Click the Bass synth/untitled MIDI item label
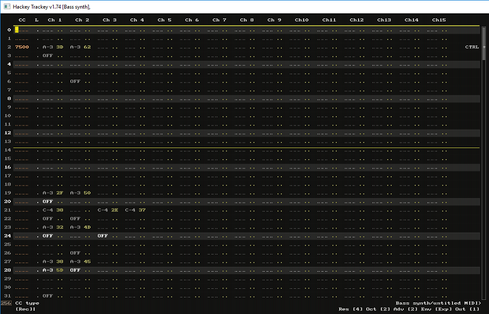The width and height of the screenshot is (489, 314). (438, 303)
